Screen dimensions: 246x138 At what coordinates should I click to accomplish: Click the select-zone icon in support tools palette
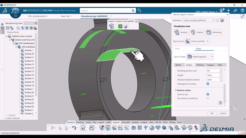point(111,26)
